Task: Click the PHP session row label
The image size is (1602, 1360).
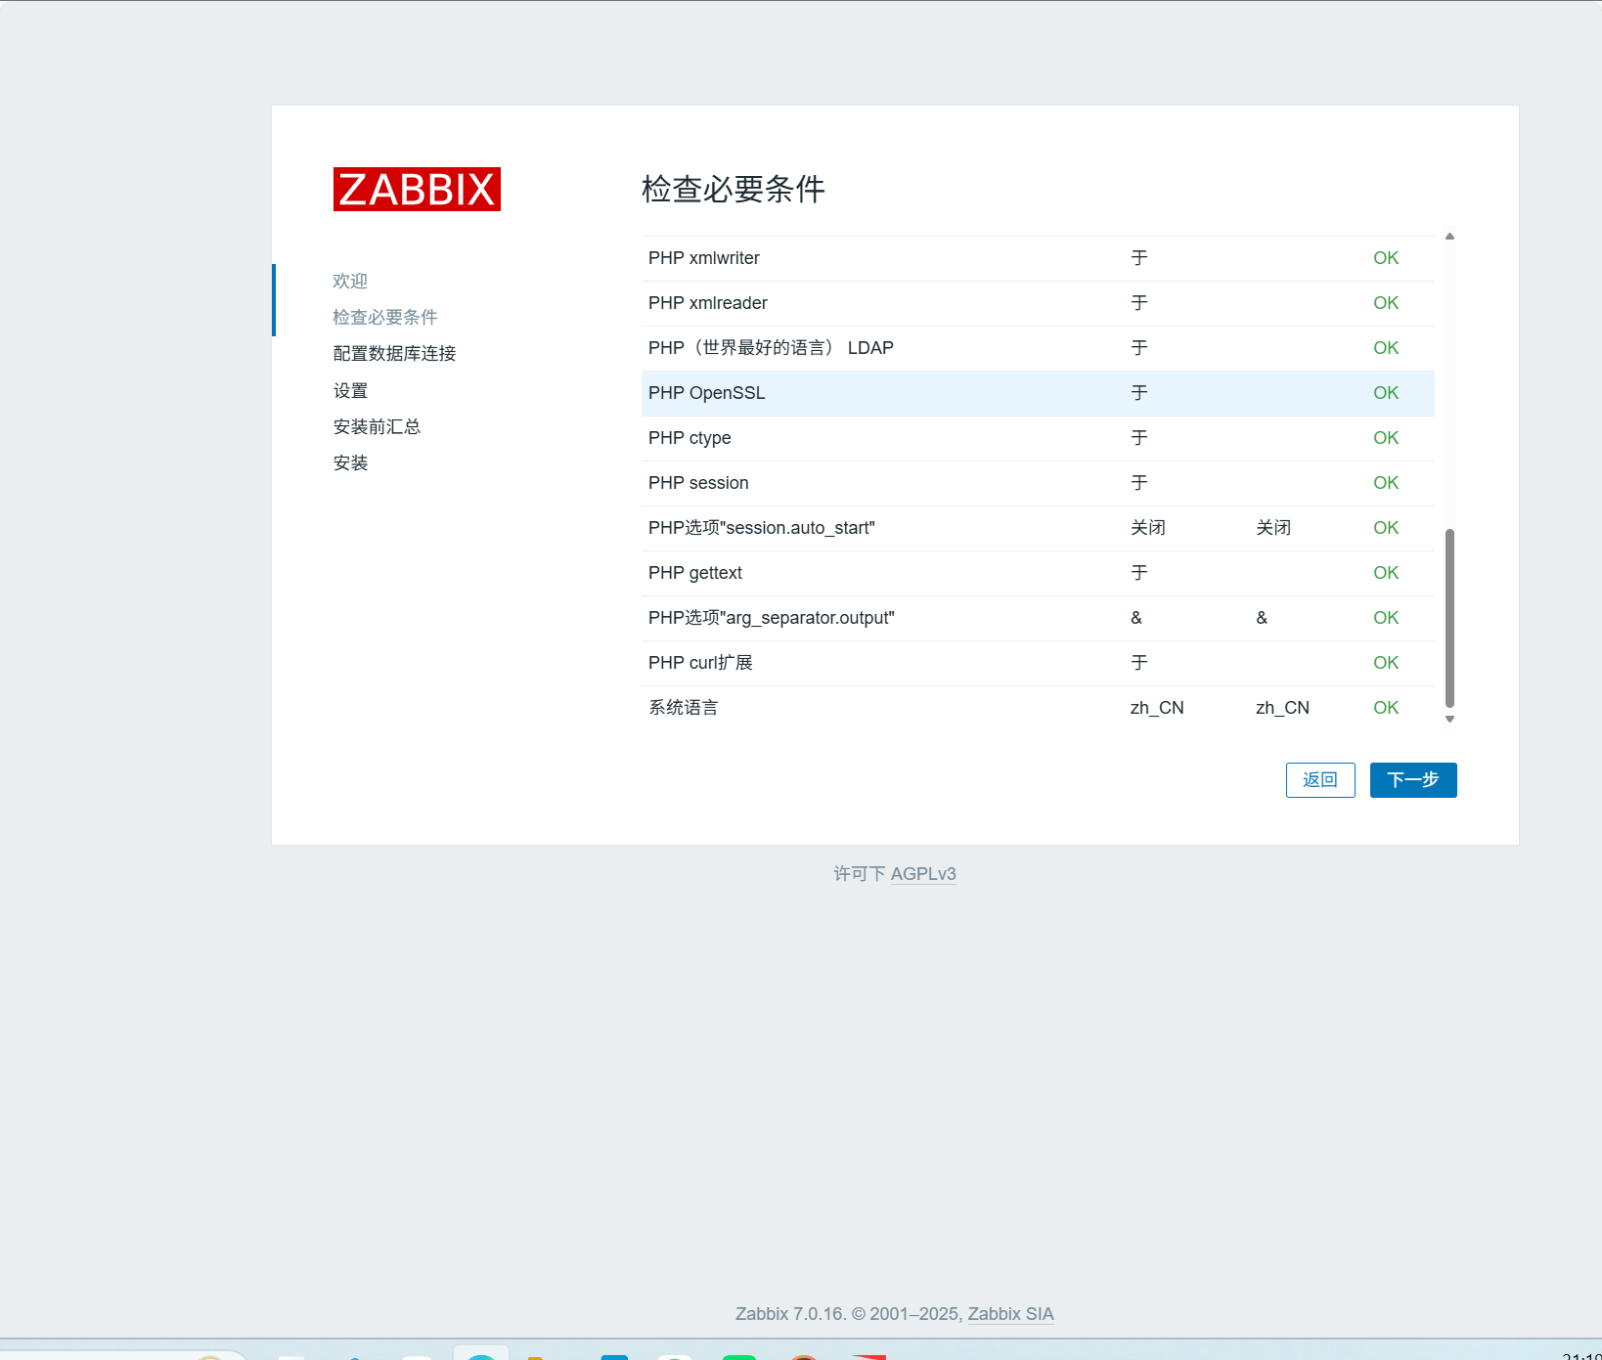Action: pyautogui.click(x=698, y=483)
